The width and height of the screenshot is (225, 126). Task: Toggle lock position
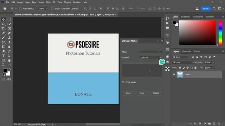pyautogui.click(x=187, y=68)
